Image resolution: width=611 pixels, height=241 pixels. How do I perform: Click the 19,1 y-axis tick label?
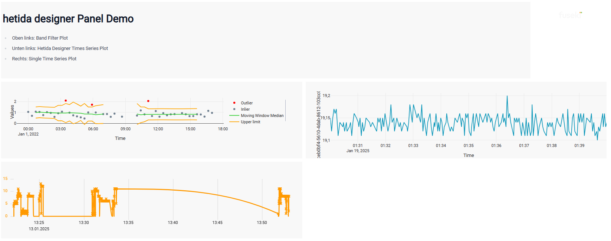[326, 140]
